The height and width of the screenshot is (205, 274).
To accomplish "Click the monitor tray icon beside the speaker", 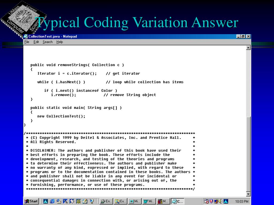I will (x=216, y=201).
